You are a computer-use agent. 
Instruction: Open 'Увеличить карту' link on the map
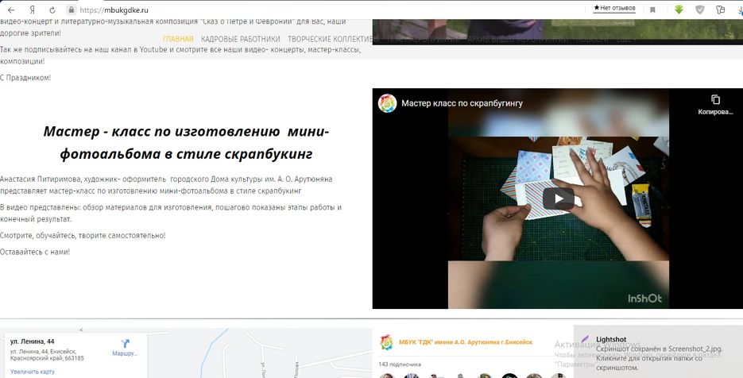33,372
